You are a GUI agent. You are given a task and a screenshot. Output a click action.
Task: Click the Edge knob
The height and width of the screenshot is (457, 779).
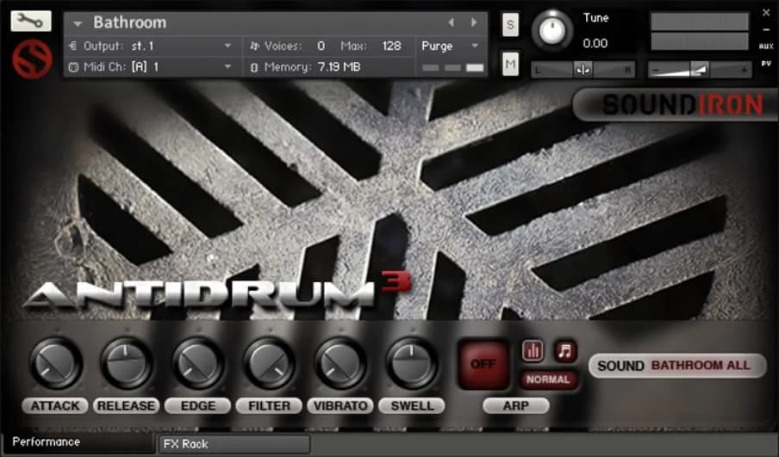pos(198,363)
